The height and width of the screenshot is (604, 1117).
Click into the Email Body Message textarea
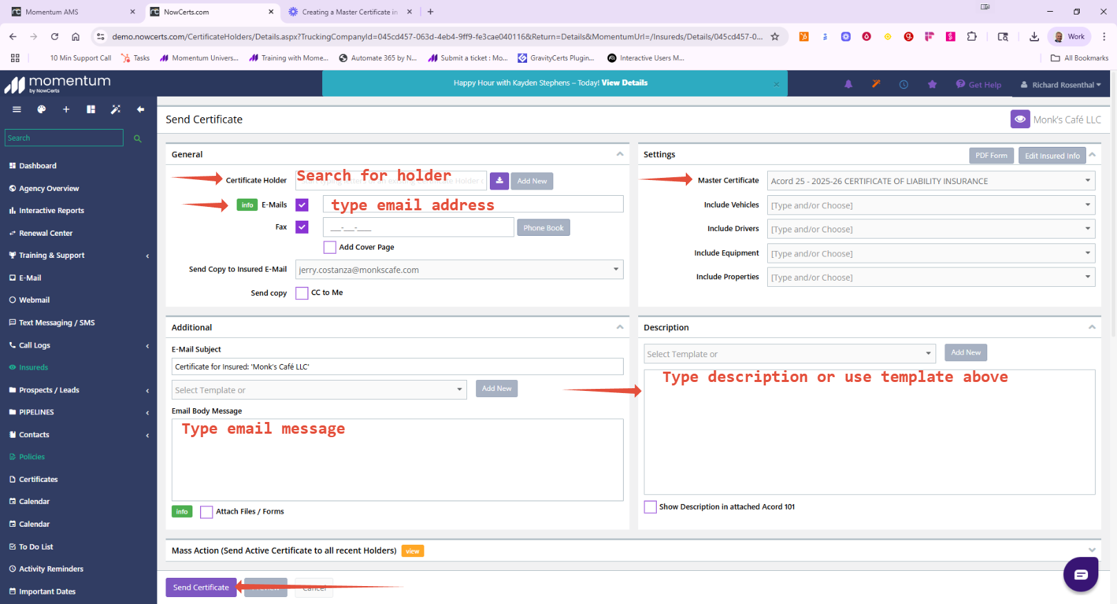coord(397,459)
